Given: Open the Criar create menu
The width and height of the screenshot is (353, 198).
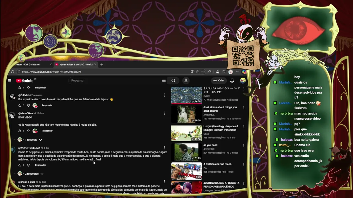Looking at the screenshot, I should point(218,81).
